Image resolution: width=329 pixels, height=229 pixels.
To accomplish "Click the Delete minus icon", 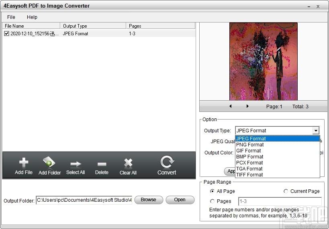I will [x=102, y=164].
